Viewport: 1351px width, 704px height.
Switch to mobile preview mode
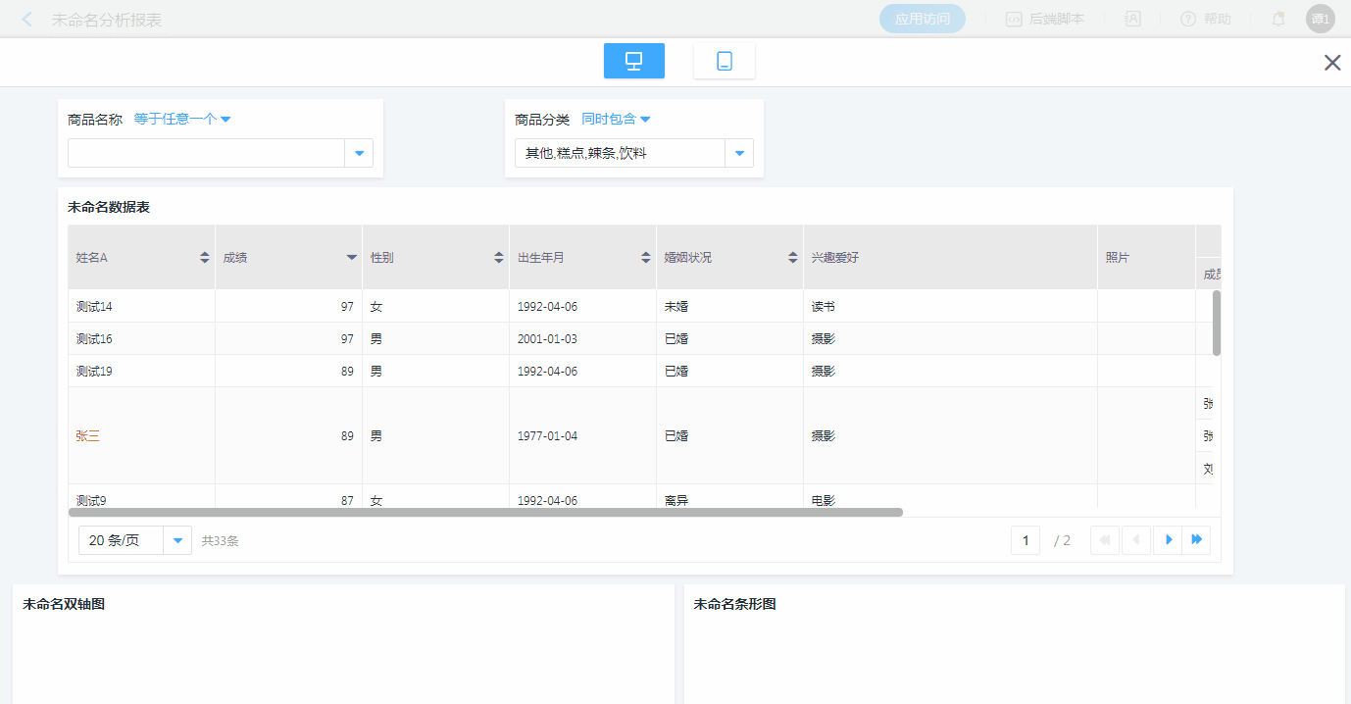724,61
